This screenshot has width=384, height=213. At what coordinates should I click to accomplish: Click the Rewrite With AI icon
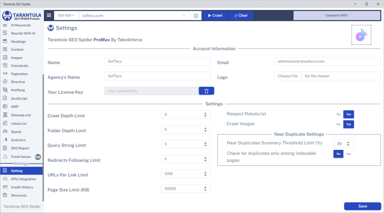(5, 33)
